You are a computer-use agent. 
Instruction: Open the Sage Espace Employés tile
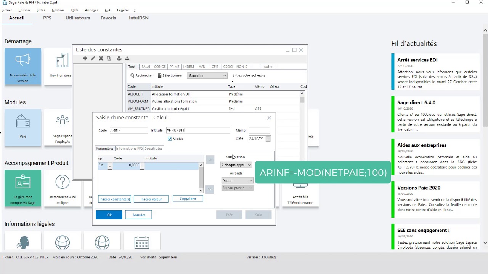coord(63,127)
